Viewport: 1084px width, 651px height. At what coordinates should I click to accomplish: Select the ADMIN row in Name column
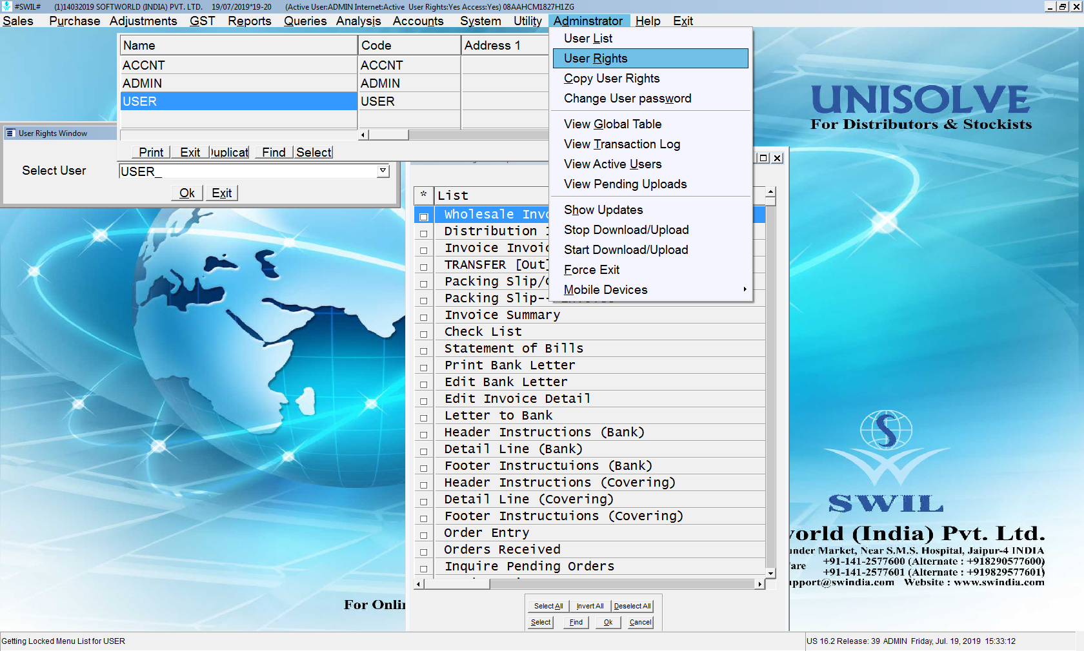(239, 83)
